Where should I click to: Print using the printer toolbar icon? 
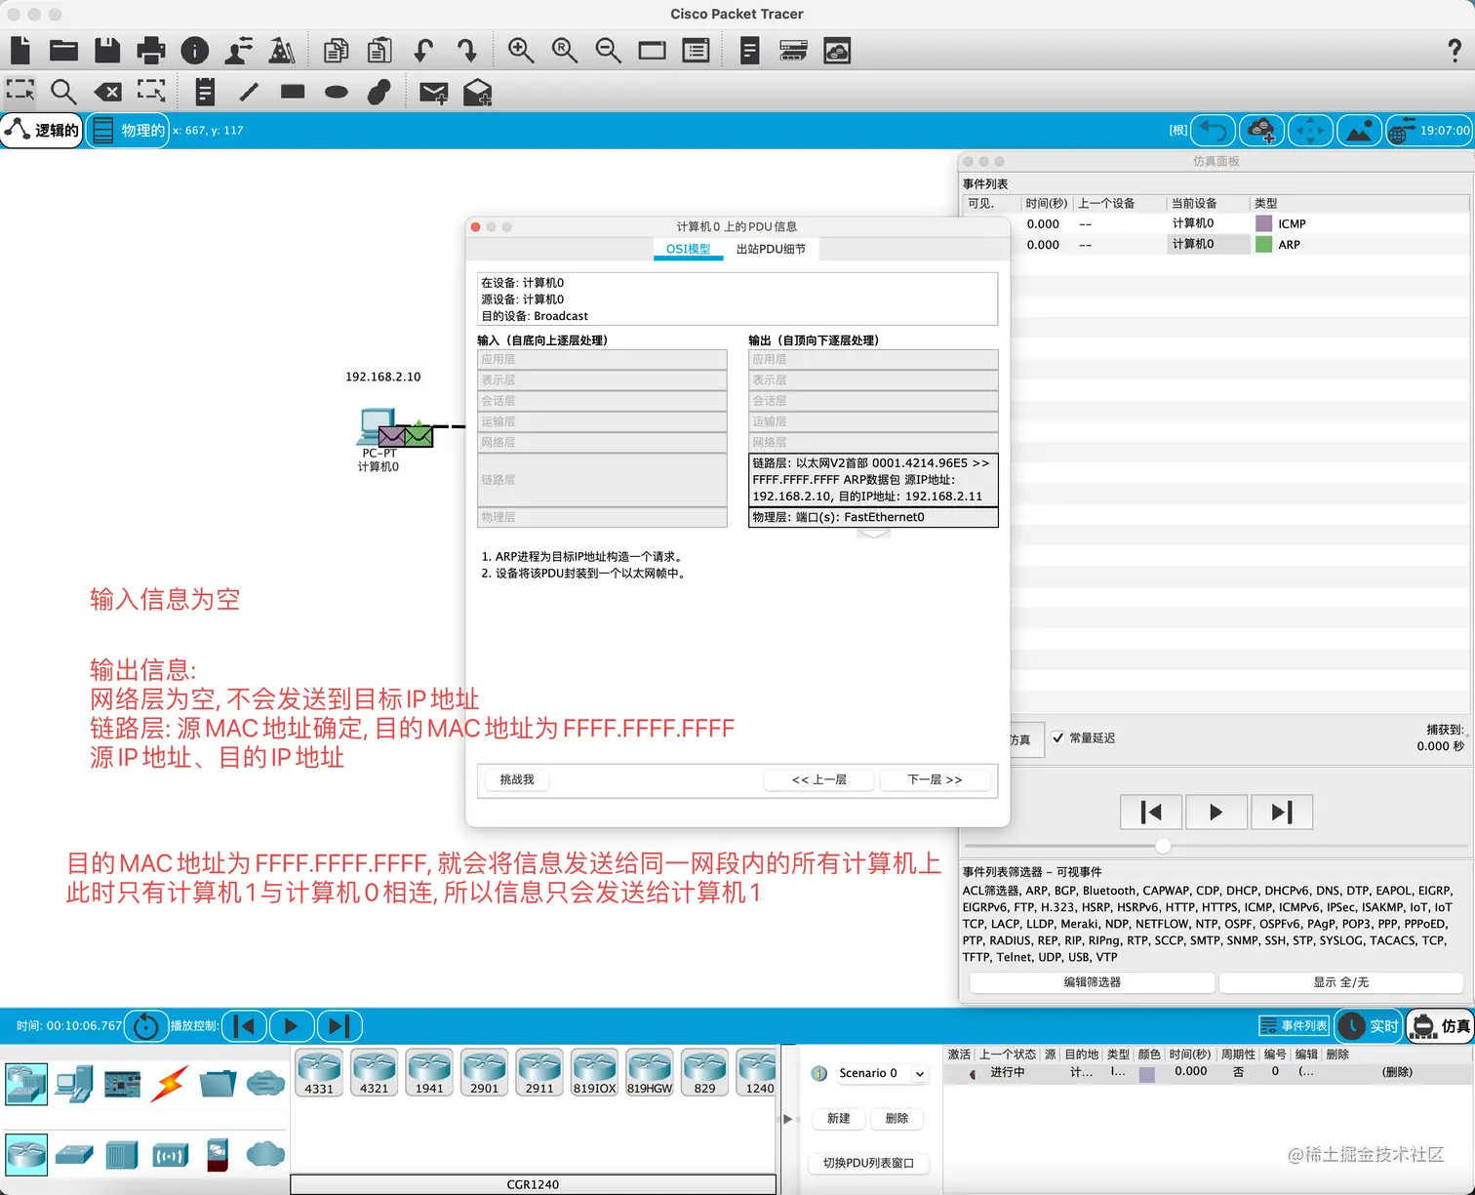[151, 50]
